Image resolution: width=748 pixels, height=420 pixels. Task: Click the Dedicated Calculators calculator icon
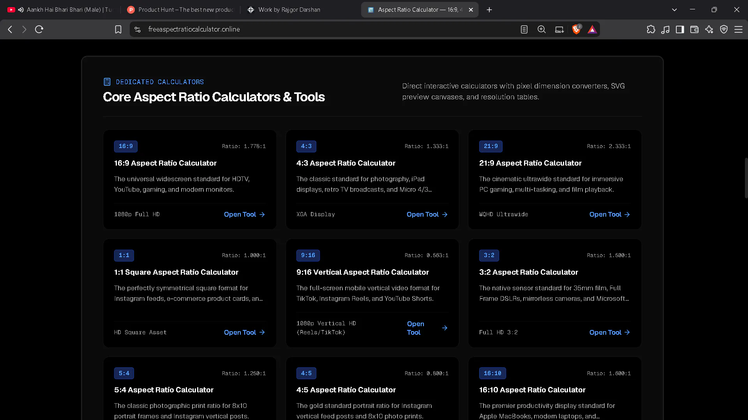tap(107, 82)
